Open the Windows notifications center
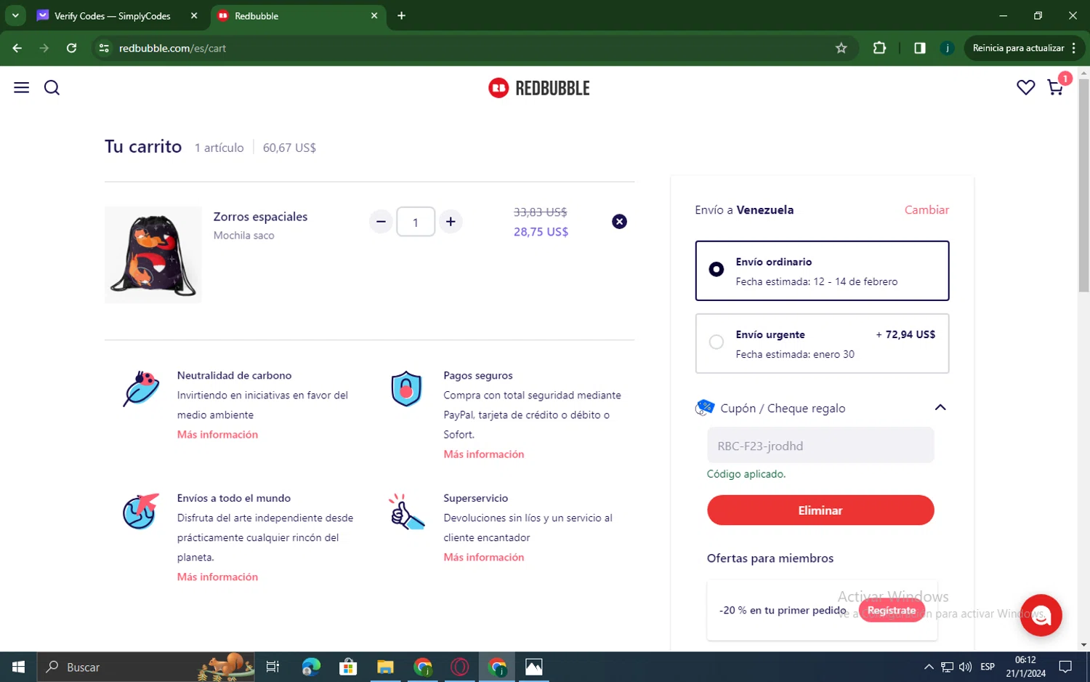 click(1065, 667)
